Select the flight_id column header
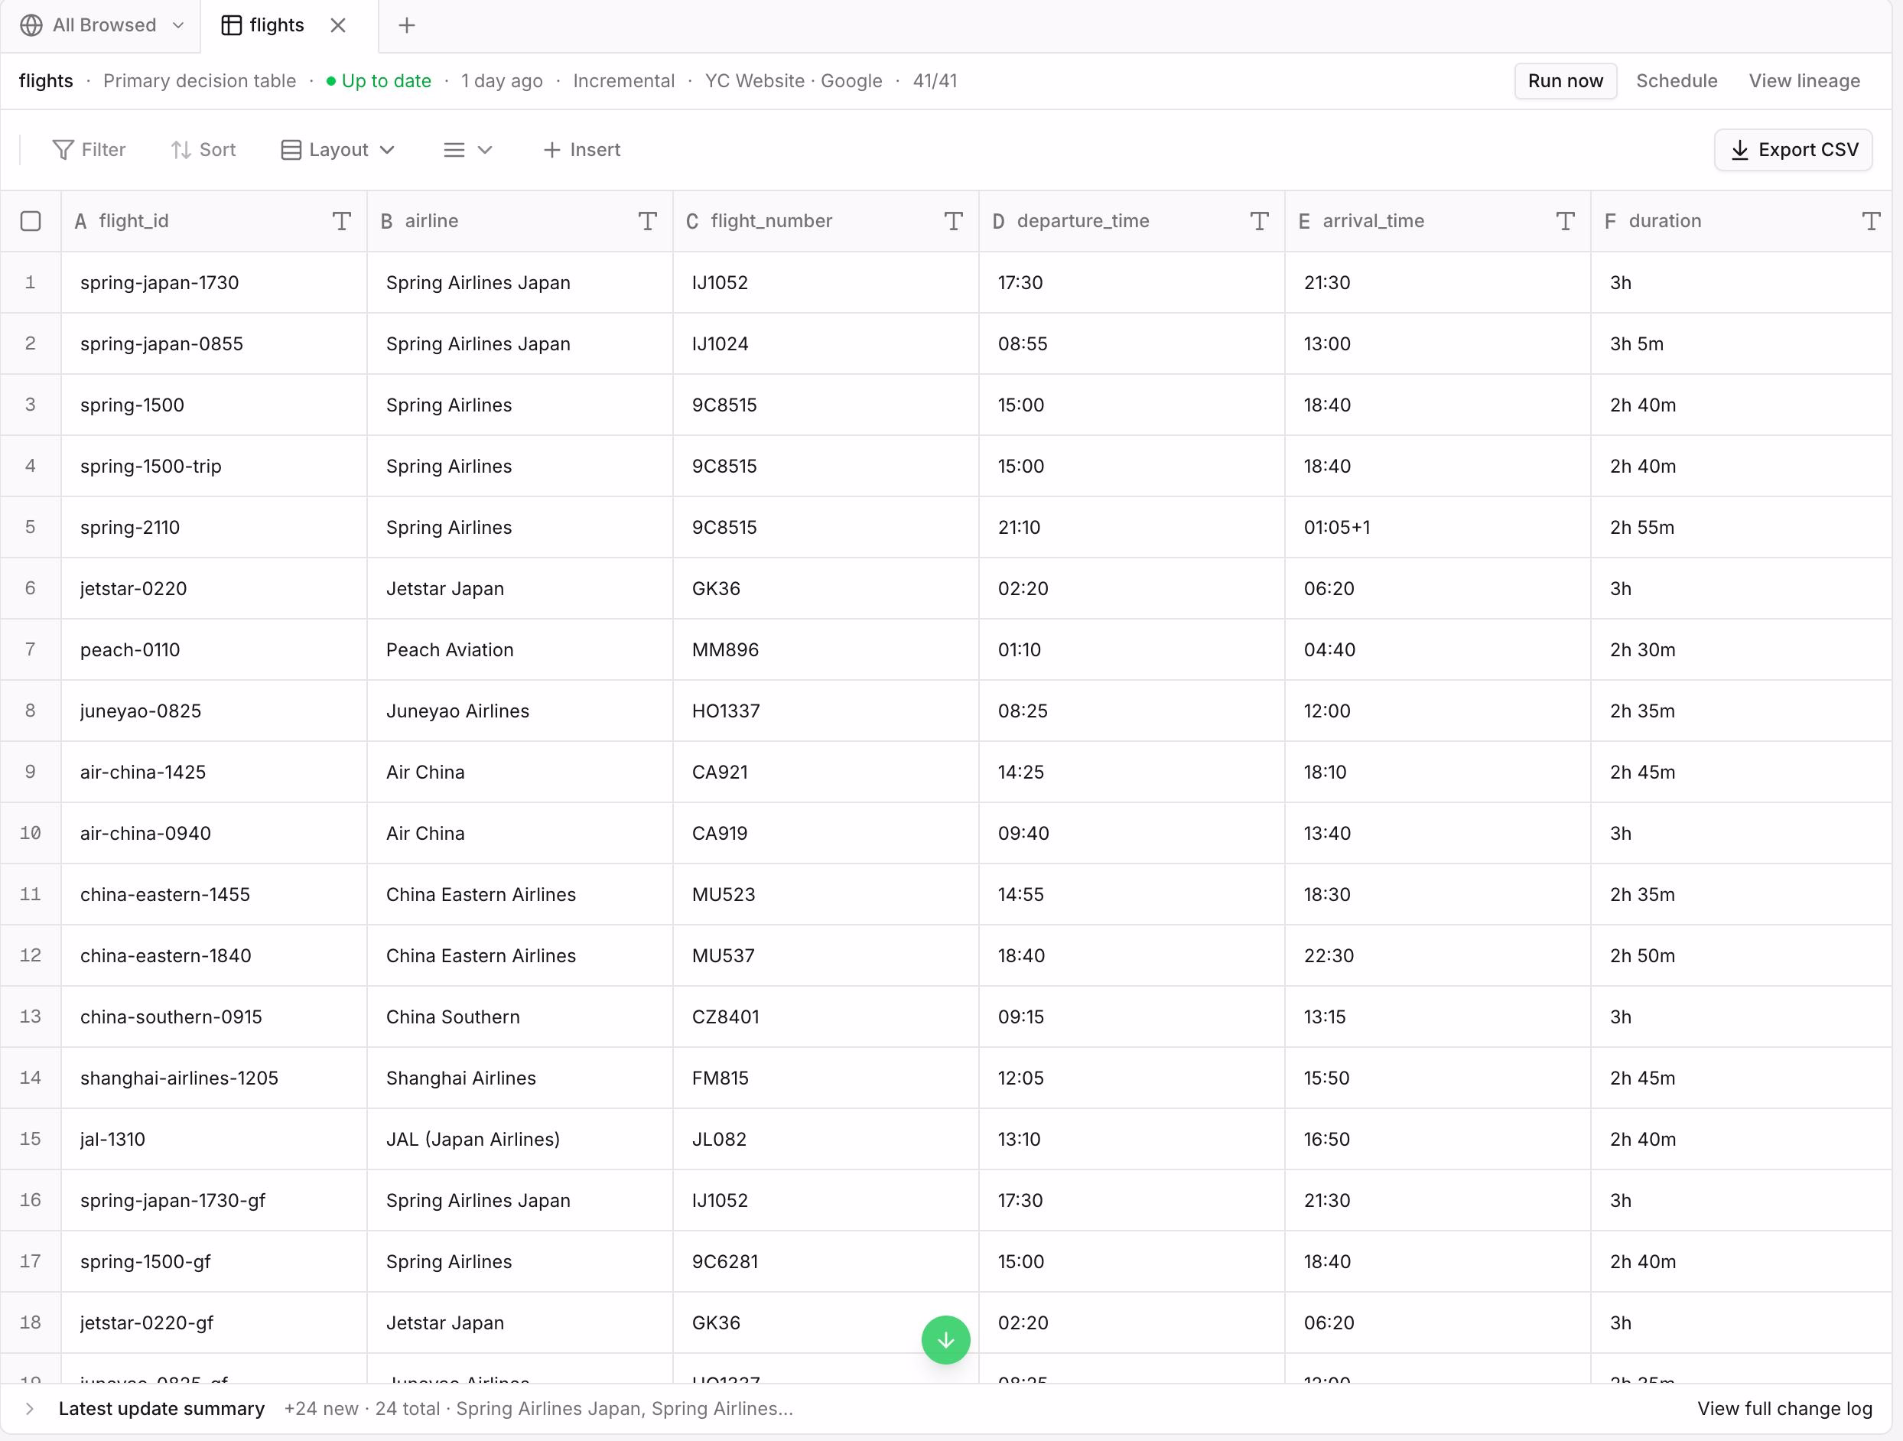The image size is (1903, 1441). tap(214, 221)
